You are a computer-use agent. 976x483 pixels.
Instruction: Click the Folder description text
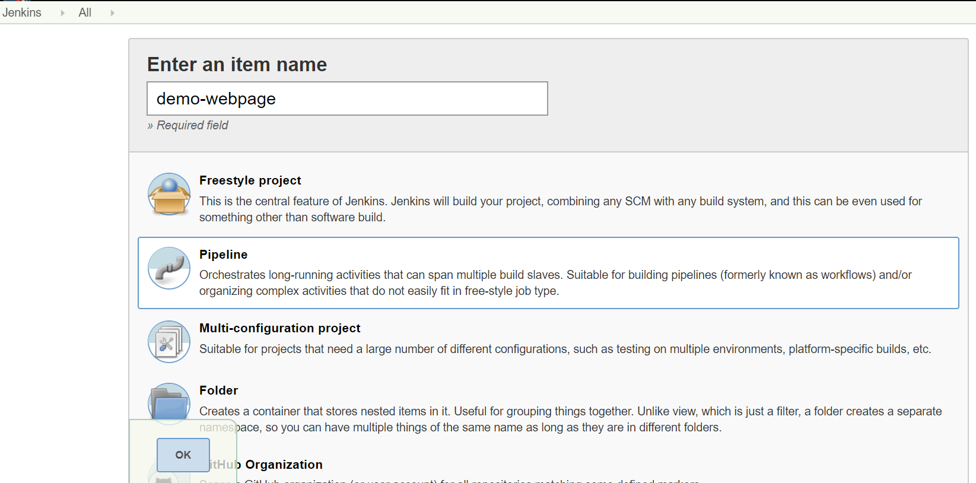pyautogui.click(x=571, y=420)
